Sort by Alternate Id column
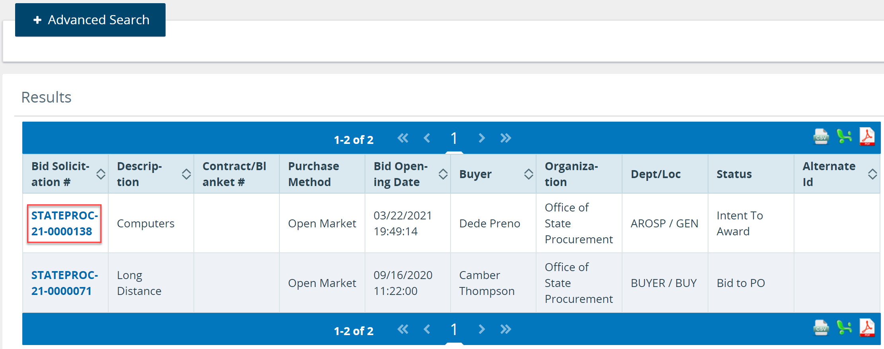Image resolution: width=884 pixels, height=349 pixels. coord(872,174)
